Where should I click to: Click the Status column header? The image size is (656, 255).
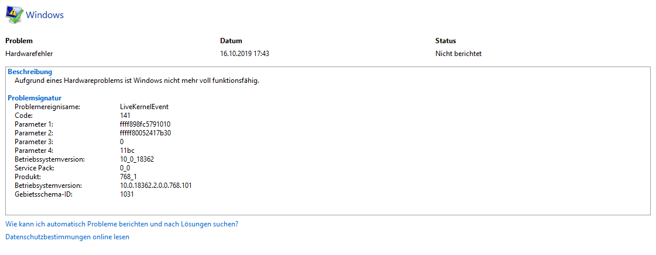pos(445,41)
